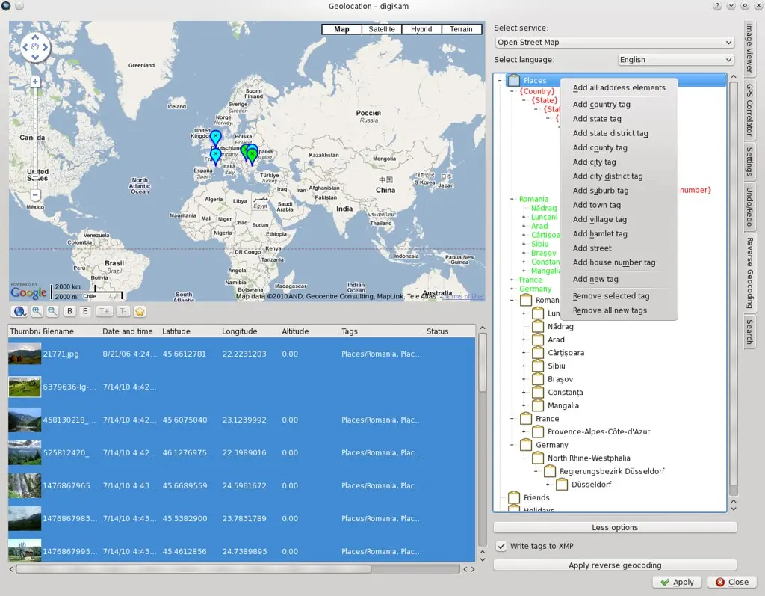Select the 6379636-lg image row
This screenshot has height=596, width=765.
coord(241,387)
